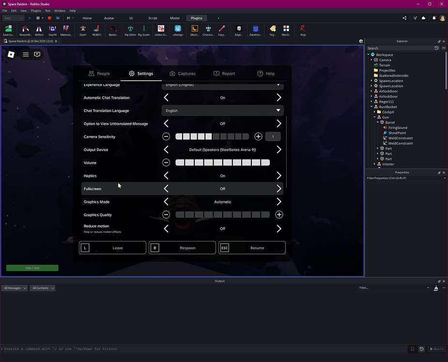Change Graphics Mode with right arrow
Viewport: 448px width, 362px height.
[x=279, y=202]
